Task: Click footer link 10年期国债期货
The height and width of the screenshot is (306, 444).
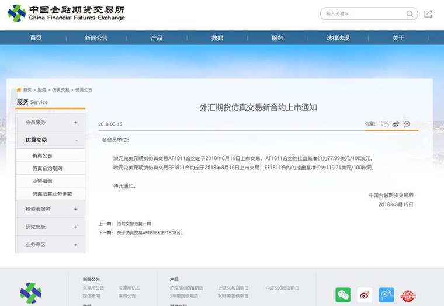Action: pyautogui.click(x=233, y=296)
